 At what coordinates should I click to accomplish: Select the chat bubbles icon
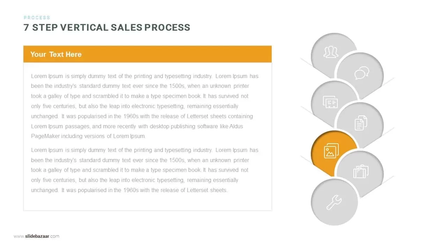[361, 74]
